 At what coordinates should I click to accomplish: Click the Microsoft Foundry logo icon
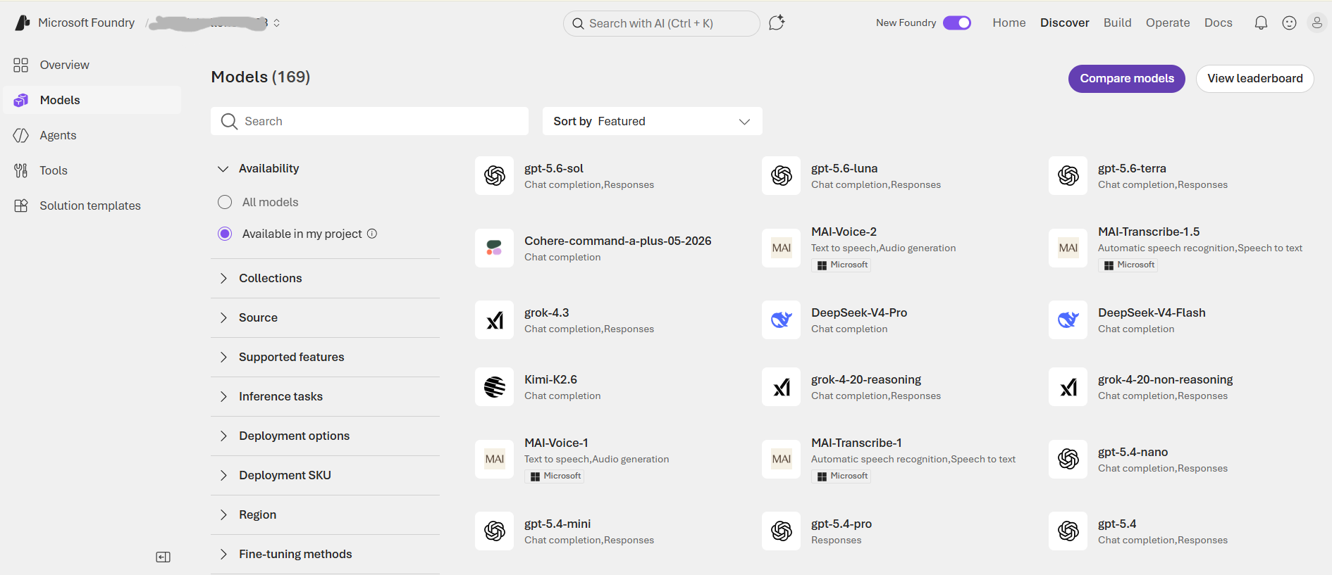coord(23,23)
